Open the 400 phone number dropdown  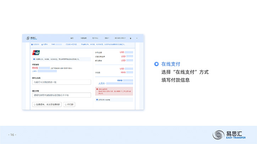click(120, 38)
